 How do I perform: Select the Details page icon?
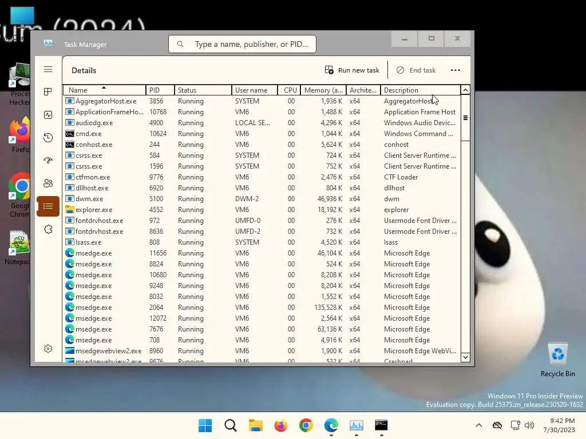coord(48,206)
